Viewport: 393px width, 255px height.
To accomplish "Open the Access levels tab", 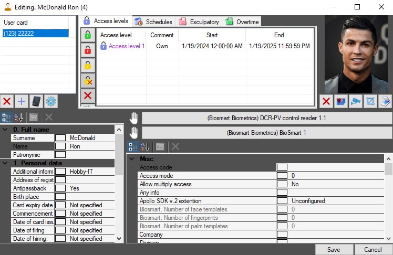I will [x=106, y=21].
